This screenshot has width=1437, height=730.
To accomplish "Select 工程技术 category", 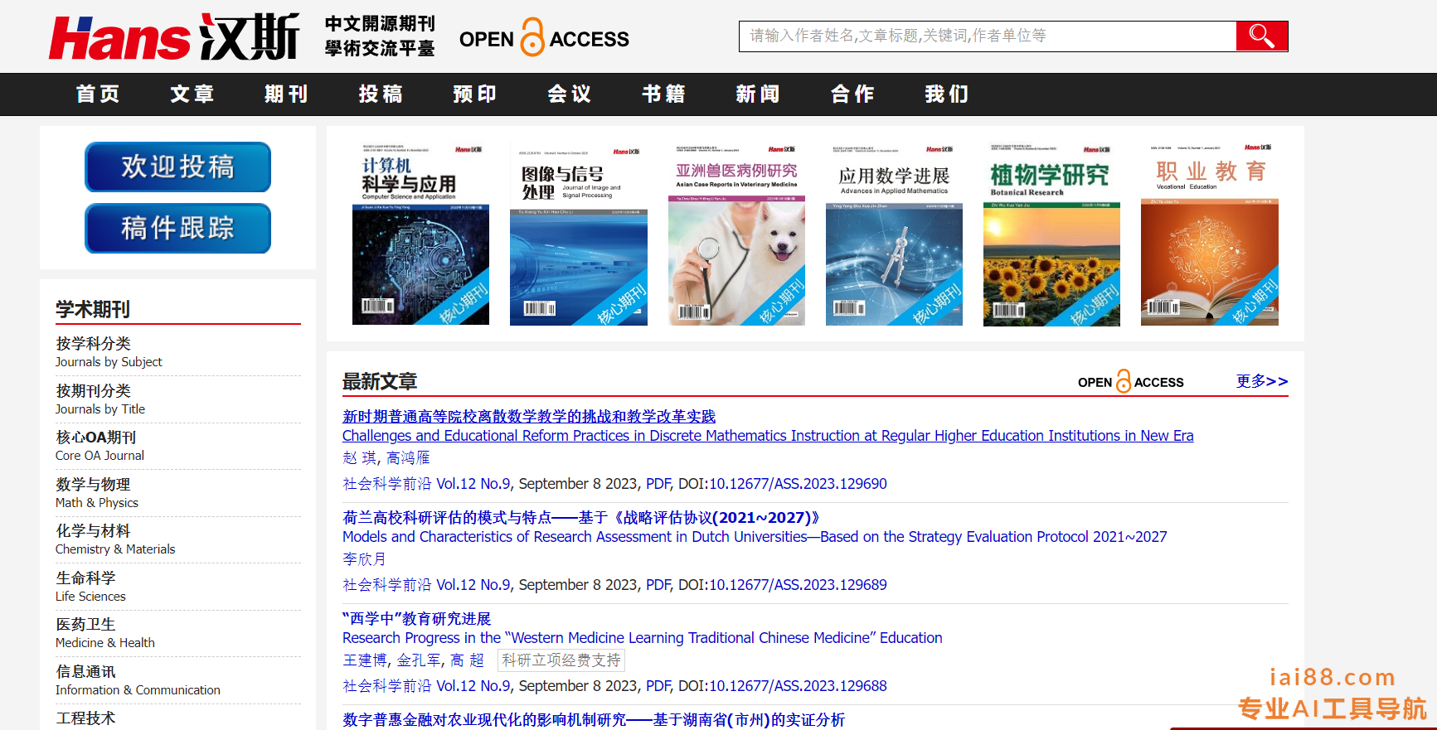I will (x=85, y=718).
